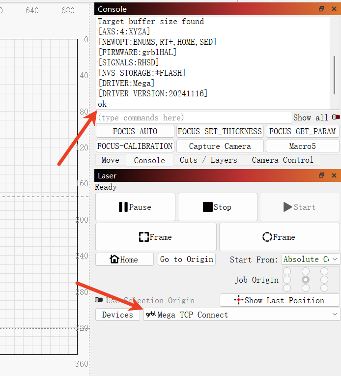Float the Laser panel window
341x376 pixels.
click(321, 175)
